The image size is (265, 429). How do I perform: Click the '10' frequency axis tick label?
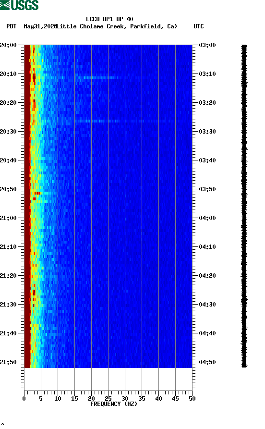click(58, 399)
